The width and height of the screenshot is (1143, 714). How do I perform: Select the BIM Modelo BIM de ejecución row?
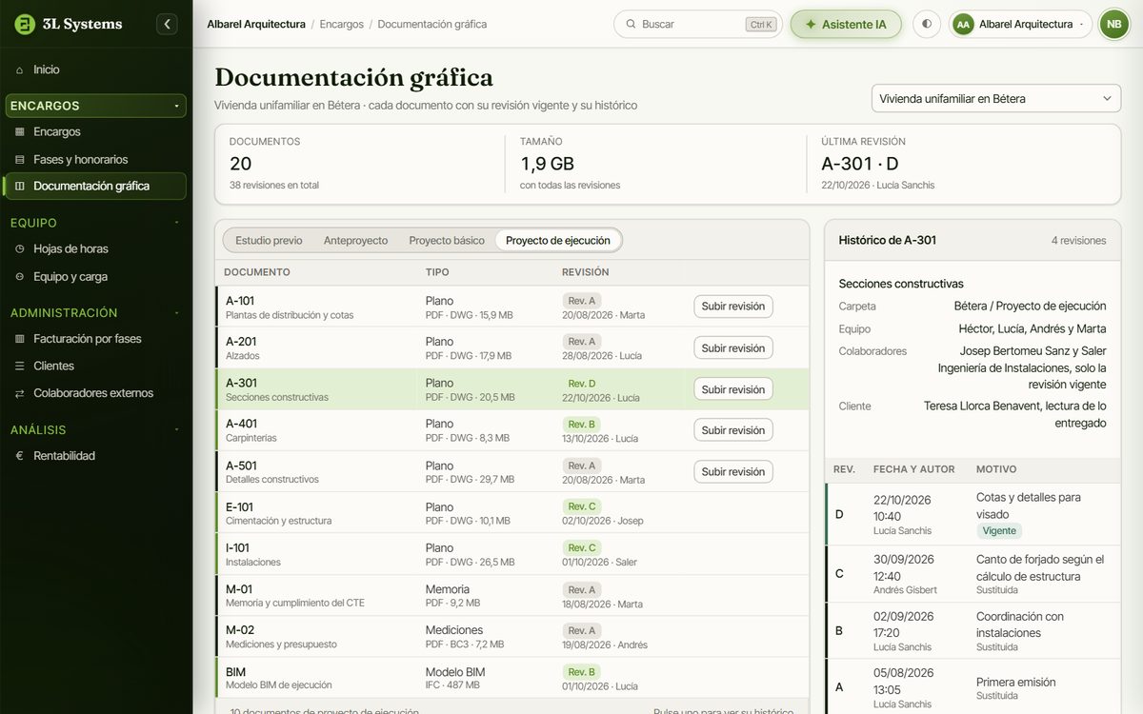(512, 678)
